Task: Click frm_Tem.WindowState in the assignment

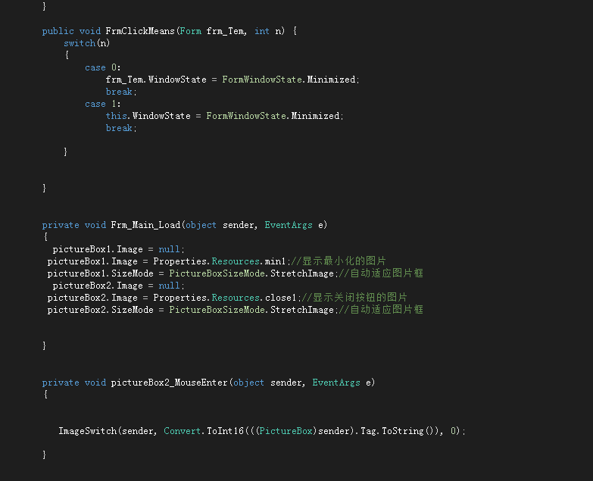Action: 156,80
